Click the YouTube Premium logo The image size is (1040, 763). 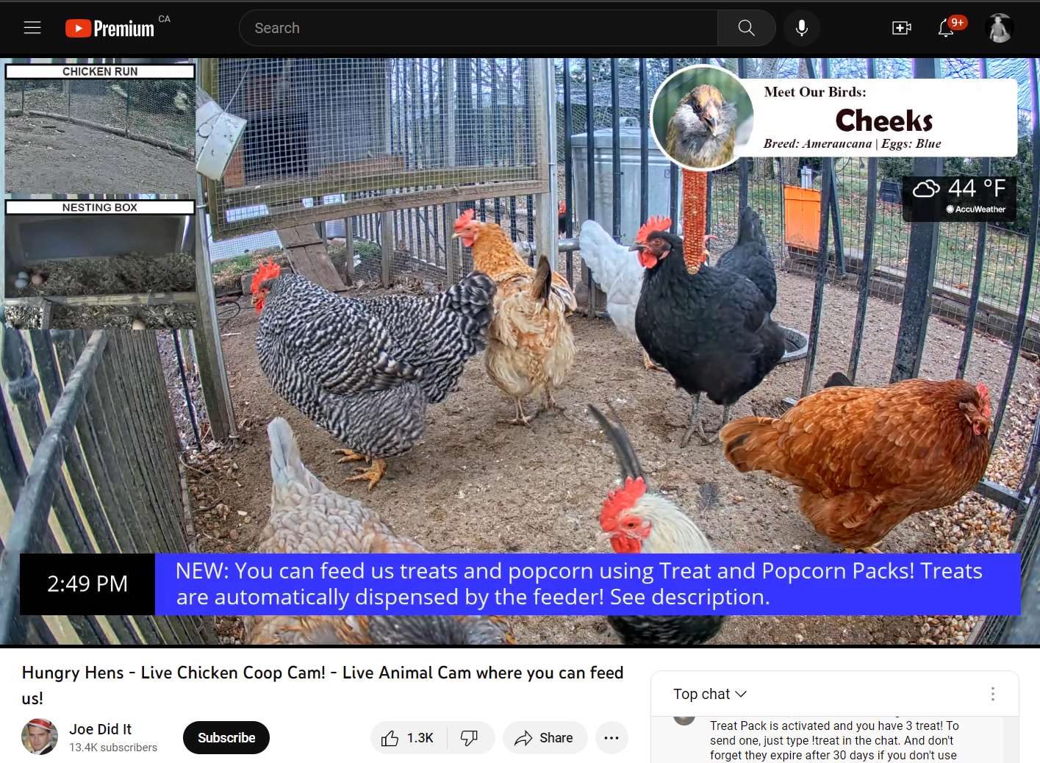(110, 28)
